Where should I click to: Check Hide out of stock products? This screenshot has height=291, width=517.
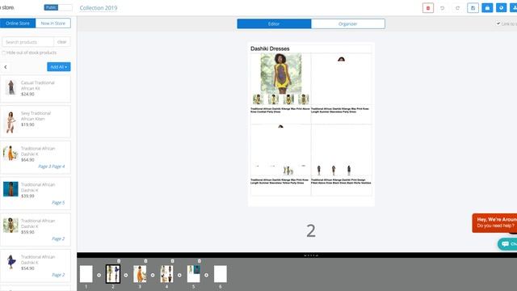point(4,53)
